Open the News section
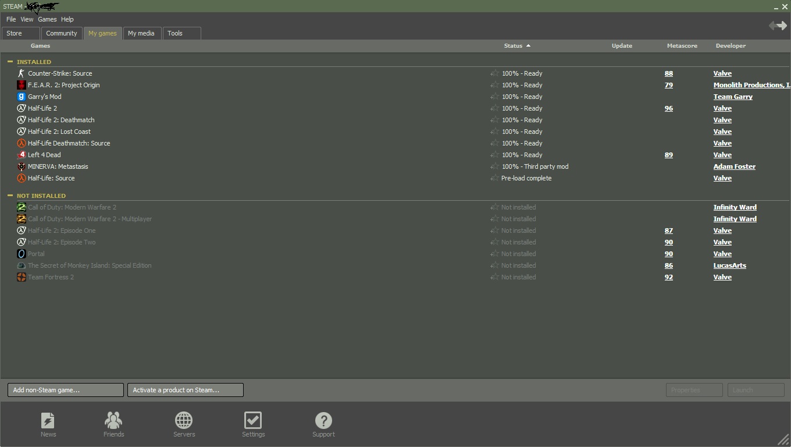 coord(48,424)
